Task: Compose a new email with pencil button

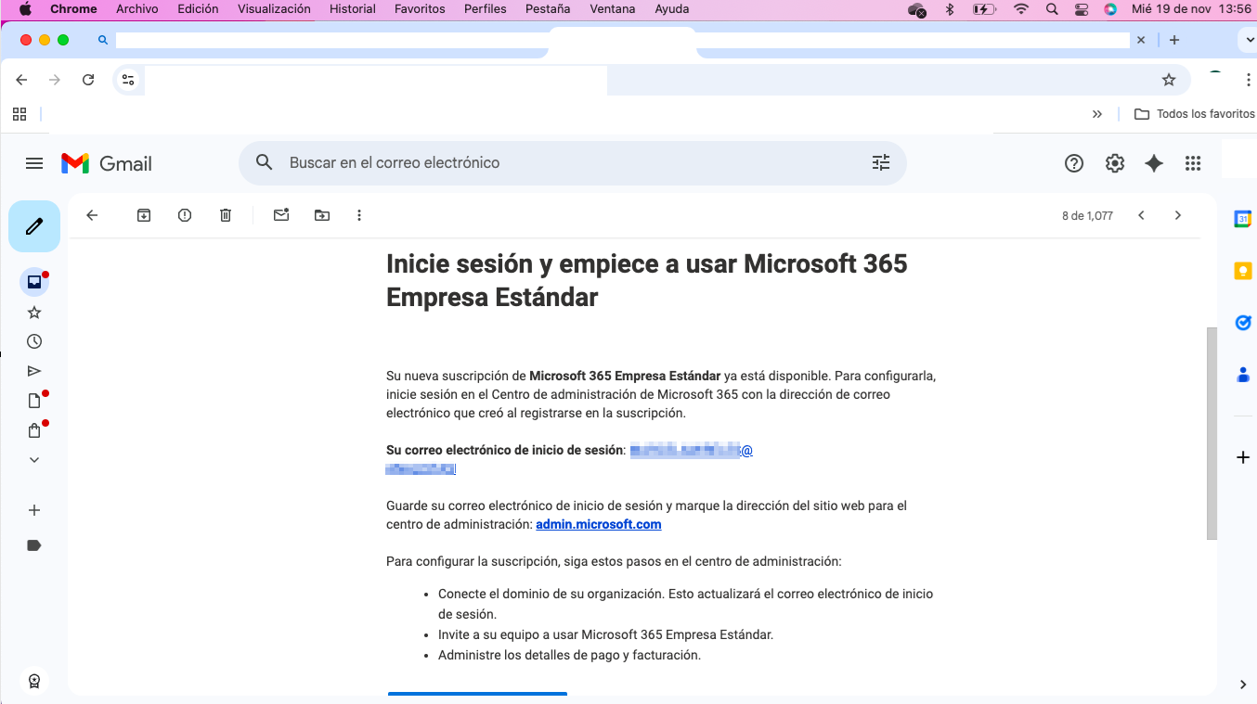Action: pyautogui.click(x=34, y=226)
